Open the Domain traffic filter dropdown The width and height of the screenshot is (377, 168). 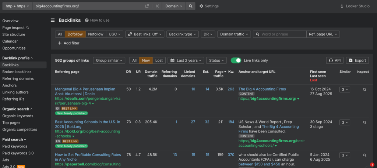(x=234, y=34)
